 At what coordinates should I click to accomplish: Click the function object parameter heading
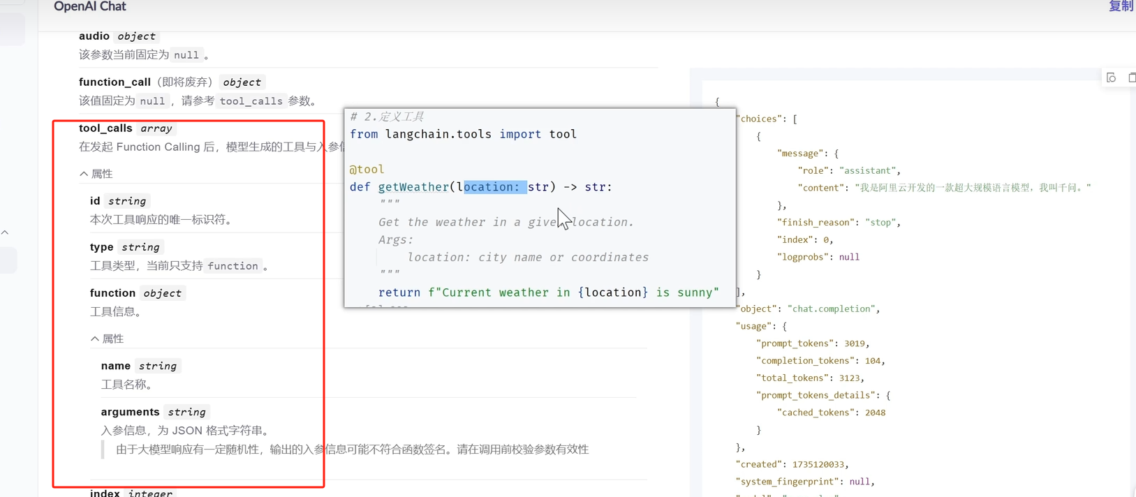112,292
